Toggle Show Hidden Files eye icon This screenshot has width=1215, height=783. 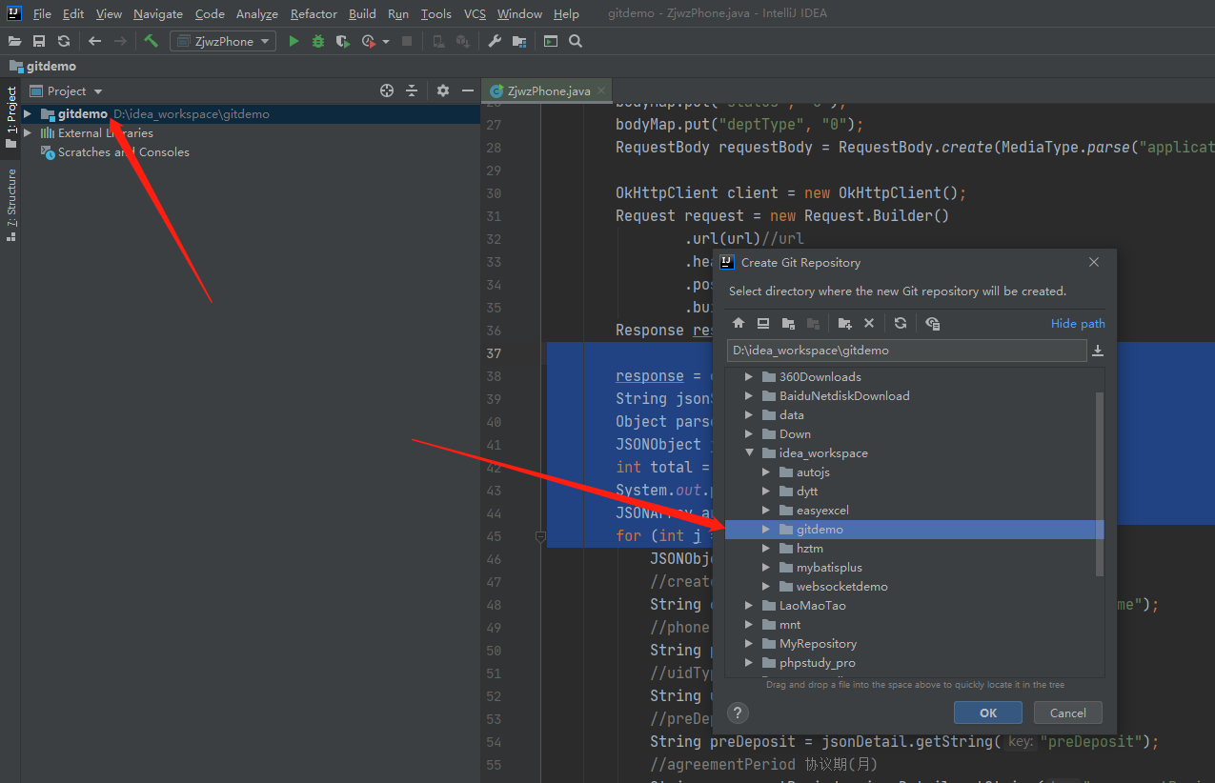(933, 324)
